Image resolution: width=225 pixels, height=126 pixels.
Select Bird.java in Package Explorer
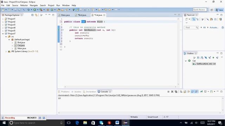click(20, 43)
